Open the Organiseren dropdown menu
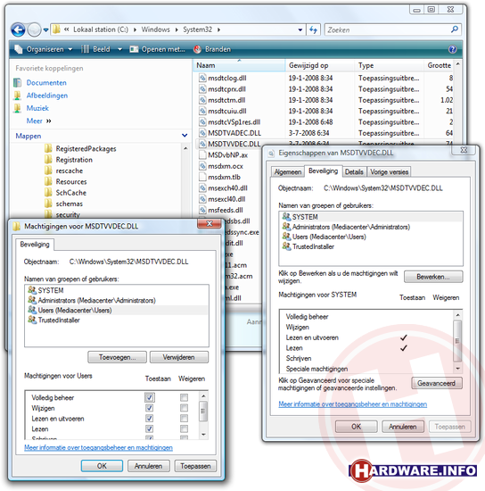This screenshot has width=485, height=491. (x=44, y=49)
